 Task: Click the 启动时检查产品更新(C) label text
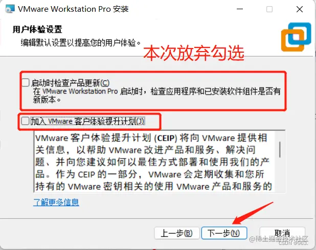[71, 83]
